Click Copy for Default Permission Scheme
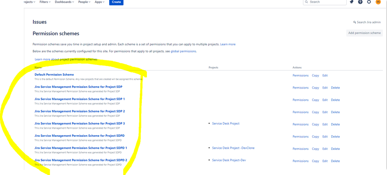This screenshot has width=387, height=175. pyautogui.click(x=315, y=76)
